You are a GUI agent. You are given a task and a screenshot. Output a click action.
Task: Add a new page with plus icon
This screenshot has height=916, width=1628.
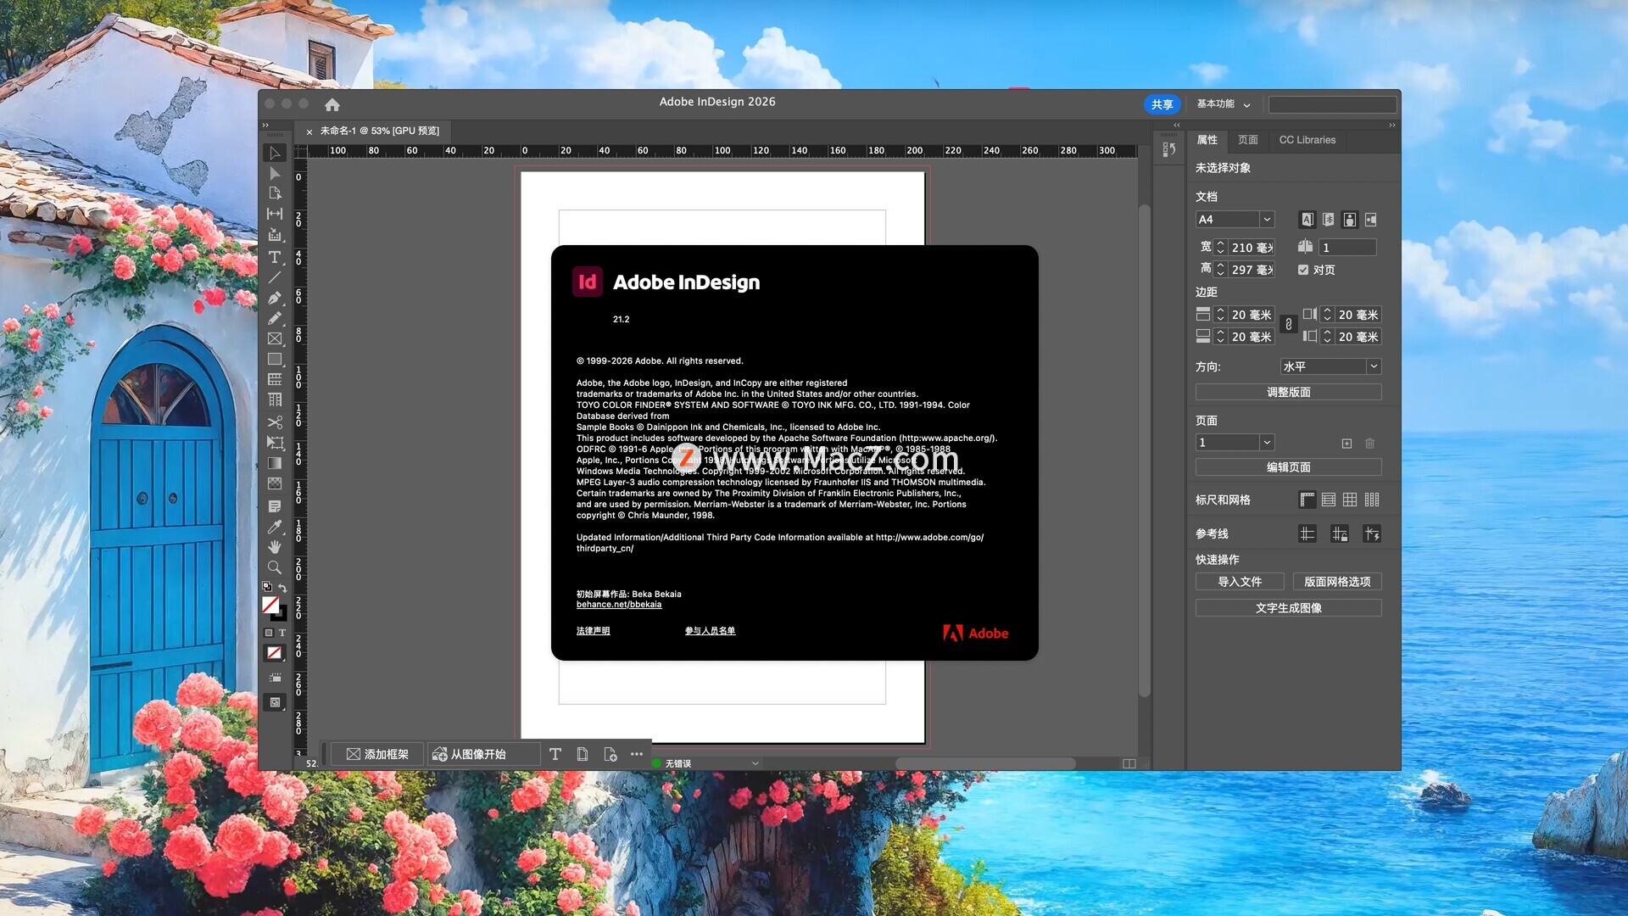point(1346,443)
